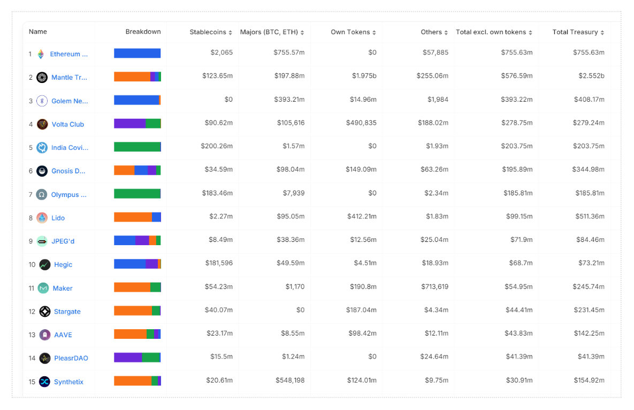
Task: Click JPEG'd total excl. own tokens $71.9m
Action: tap(522, 240)
